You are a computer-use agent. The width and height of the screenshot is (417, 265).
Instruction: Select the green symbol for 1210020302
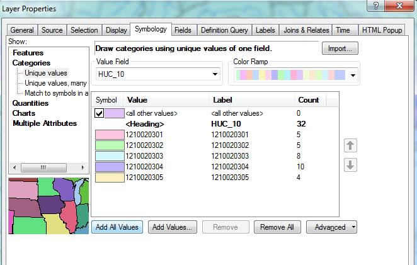pos(108,145)
